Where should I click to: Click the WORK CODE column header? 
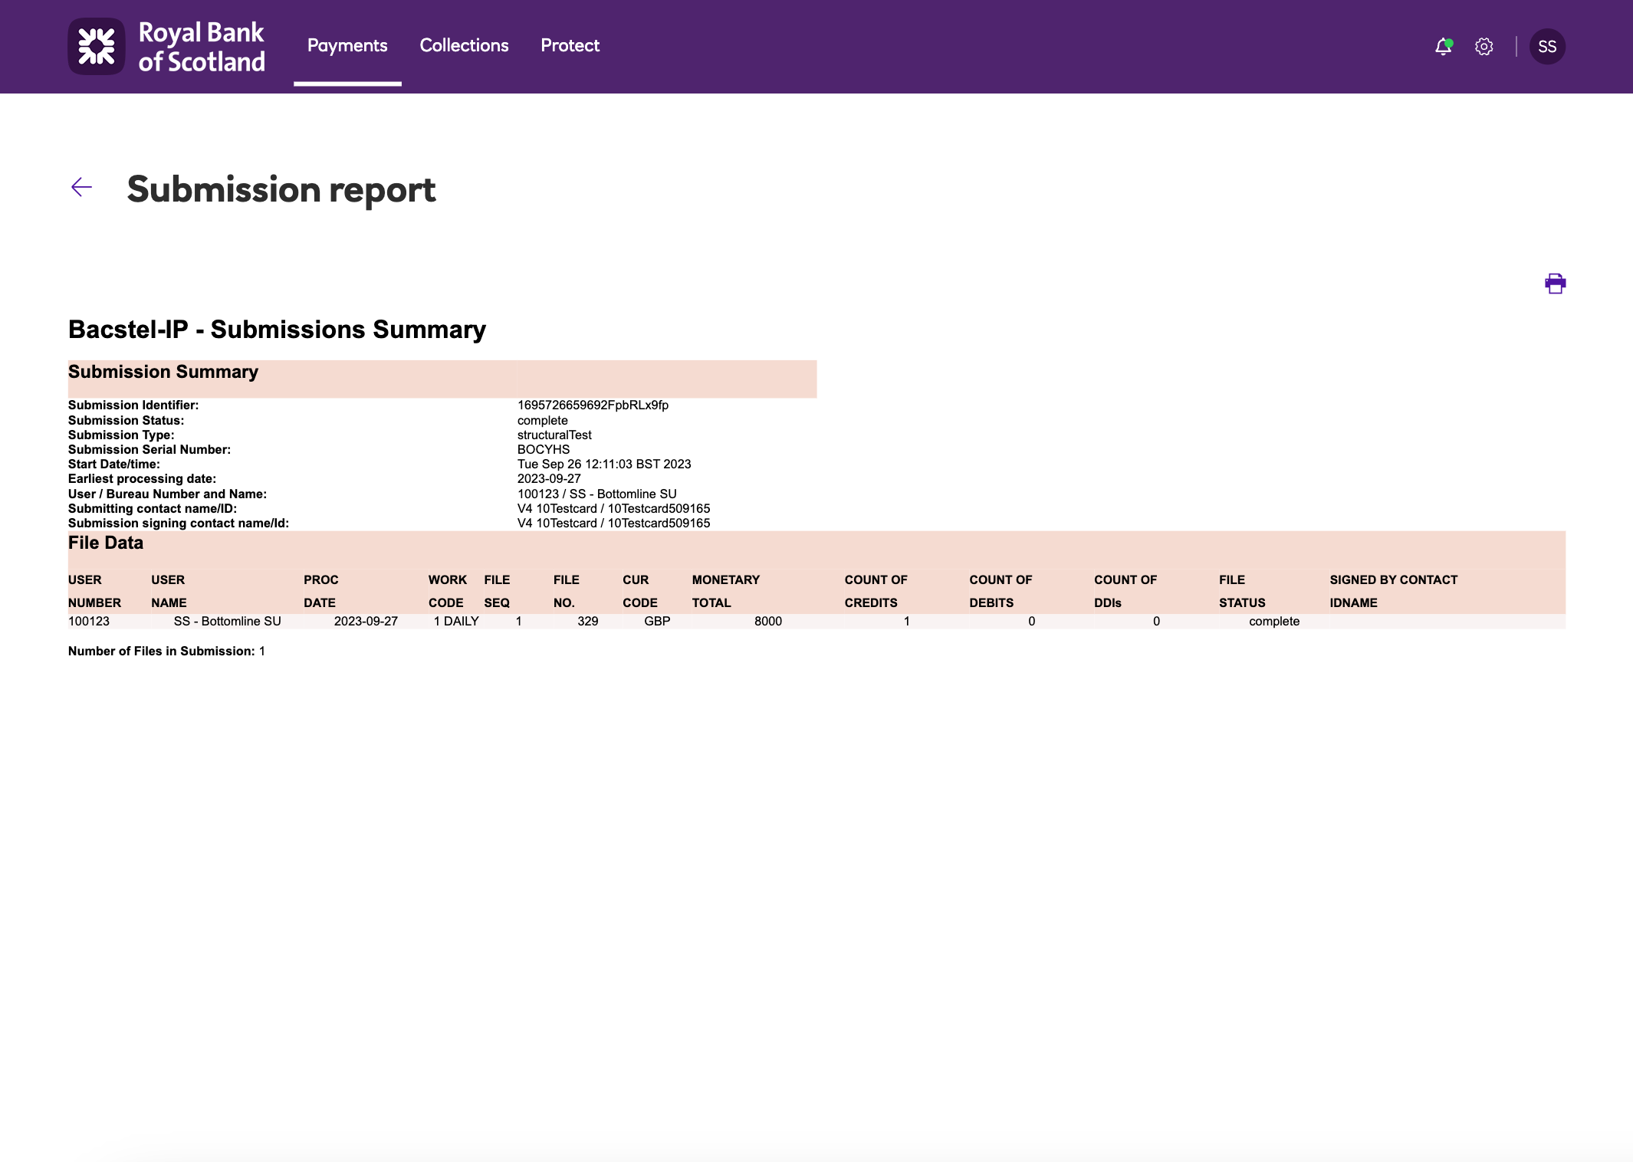pos(448,591)
